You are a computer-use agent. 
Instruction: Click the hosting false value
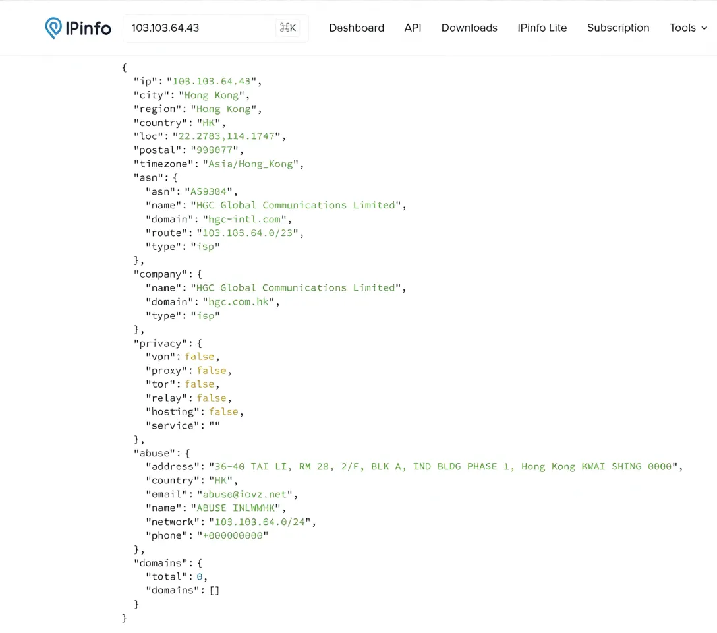[x=223, y=411]
